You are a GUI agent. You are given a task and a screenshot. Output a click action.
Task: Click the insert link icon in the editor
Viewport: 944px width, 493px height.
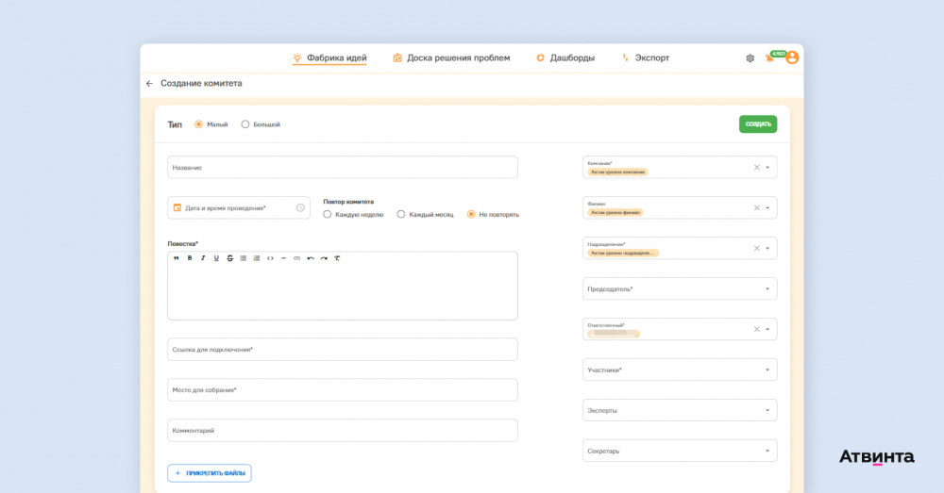click(x=296, y=258)
